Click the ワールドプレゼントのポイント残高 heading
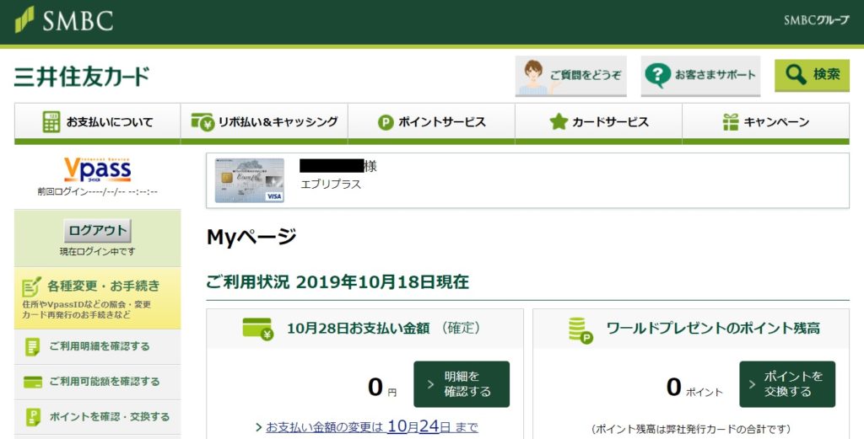This screenshot has height=439, width=864. click(x=713, y=329)
